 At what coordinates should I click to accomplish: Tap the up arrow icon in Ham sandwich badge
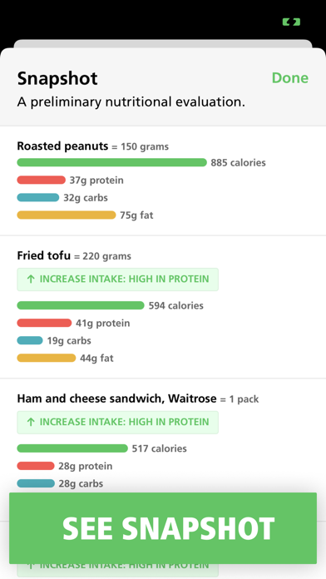[x=31, y=422]
